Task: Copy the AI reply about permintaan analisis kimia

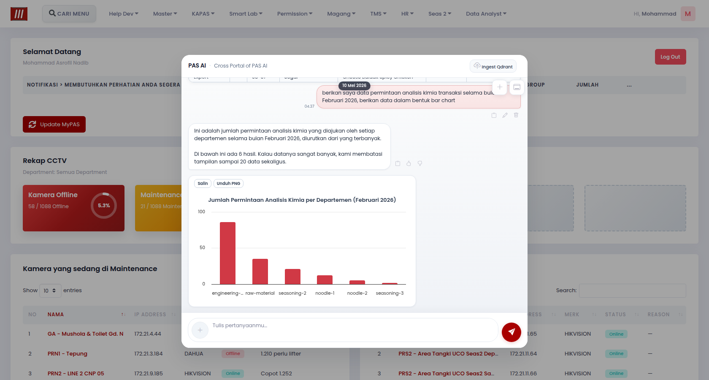Action: 398,163
